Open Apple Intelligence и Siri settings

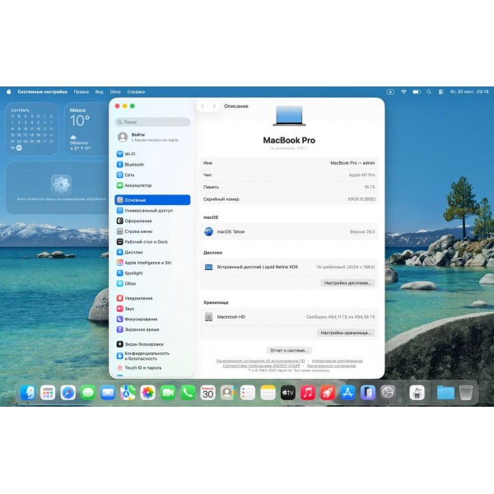pyautogui.click(x=147, y=263)
